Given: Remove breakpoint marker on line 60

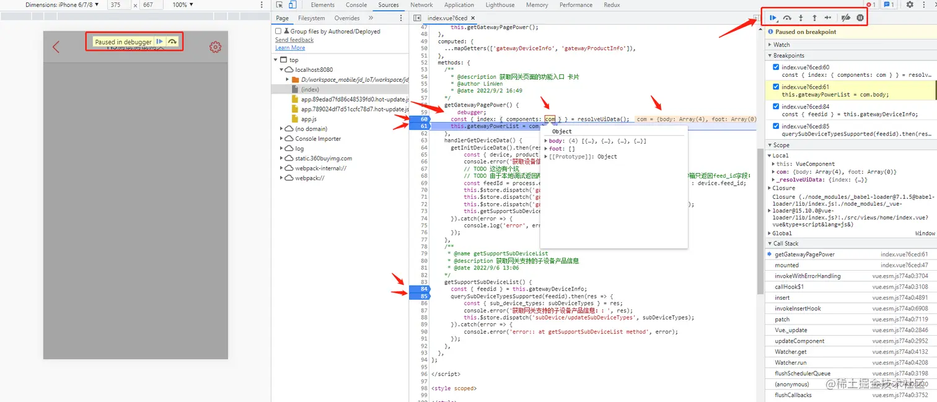Looking at the screenshot, I should pos(421,119).
